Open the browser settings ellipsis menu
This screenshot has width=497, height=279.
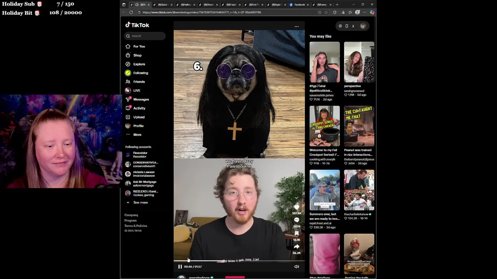coord(364,12)
